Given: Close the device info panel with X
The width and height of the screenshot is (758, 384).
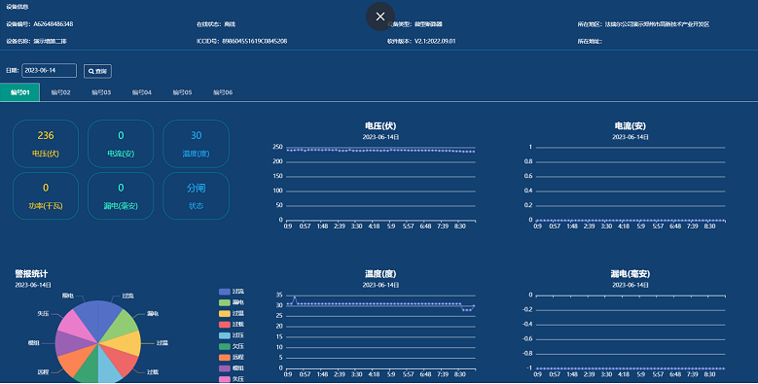Looking at the screenshot, I should [x=379, y=17].
